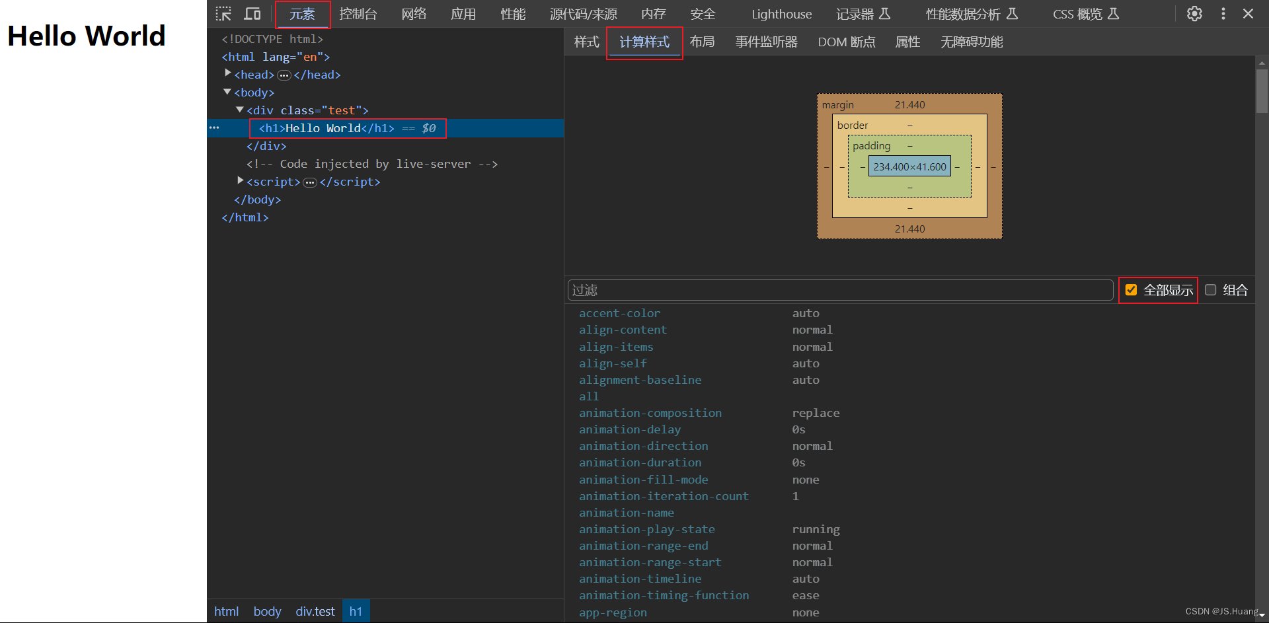Image resolution: width=1269 pixels, height=623 pixels.
Task: Open the 事件监听器 subtab
Action: click(767, 42)
